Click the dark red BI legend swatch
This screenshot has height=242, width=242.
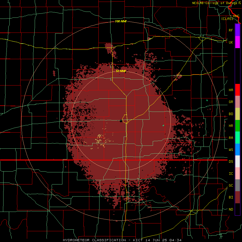click(237, 197)
